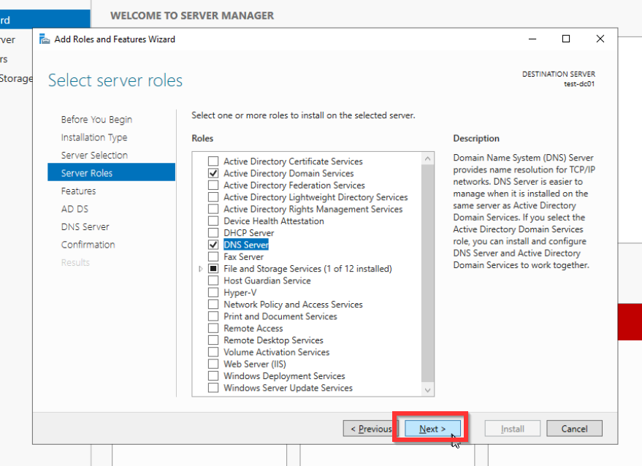
Task: Go to Before You Begin step
Action: pos(96,120)
